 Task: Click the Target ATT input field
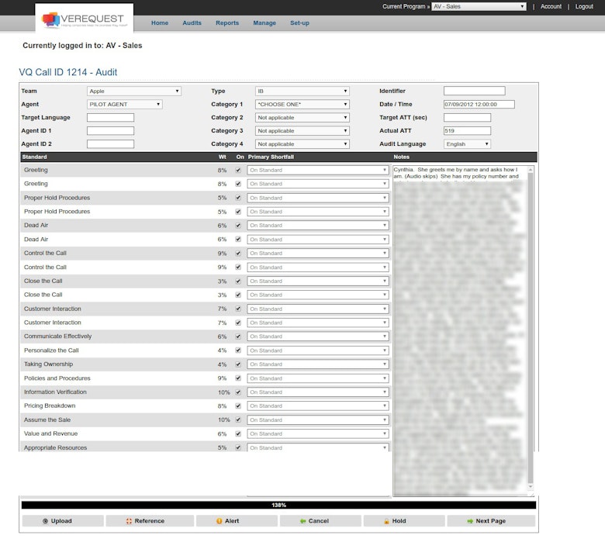pyautogui.click(x=467, y=118)
